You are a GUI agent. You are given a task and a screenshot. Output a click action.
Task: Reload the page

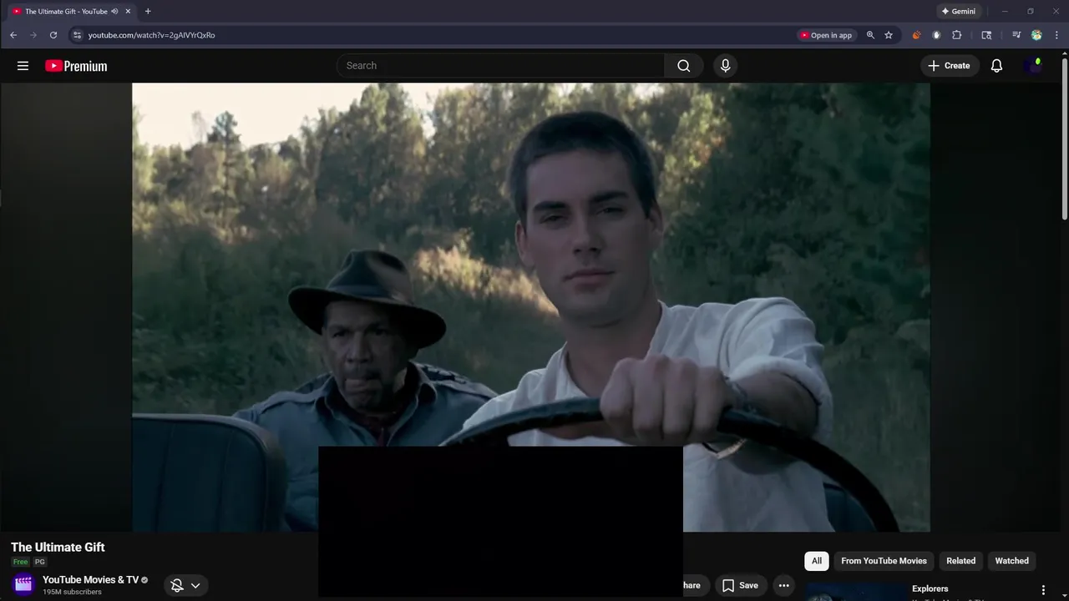click(53, 35)
